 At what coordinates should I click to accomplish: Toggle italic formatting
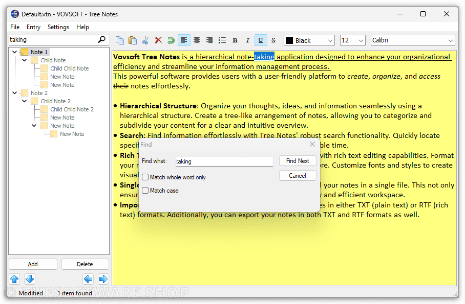tap(248, 40)
